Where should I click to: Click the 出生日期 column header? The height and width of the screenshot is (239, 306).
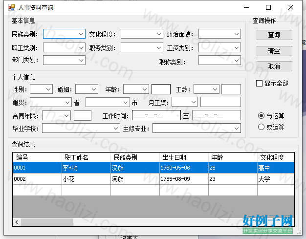coord(184,157)
